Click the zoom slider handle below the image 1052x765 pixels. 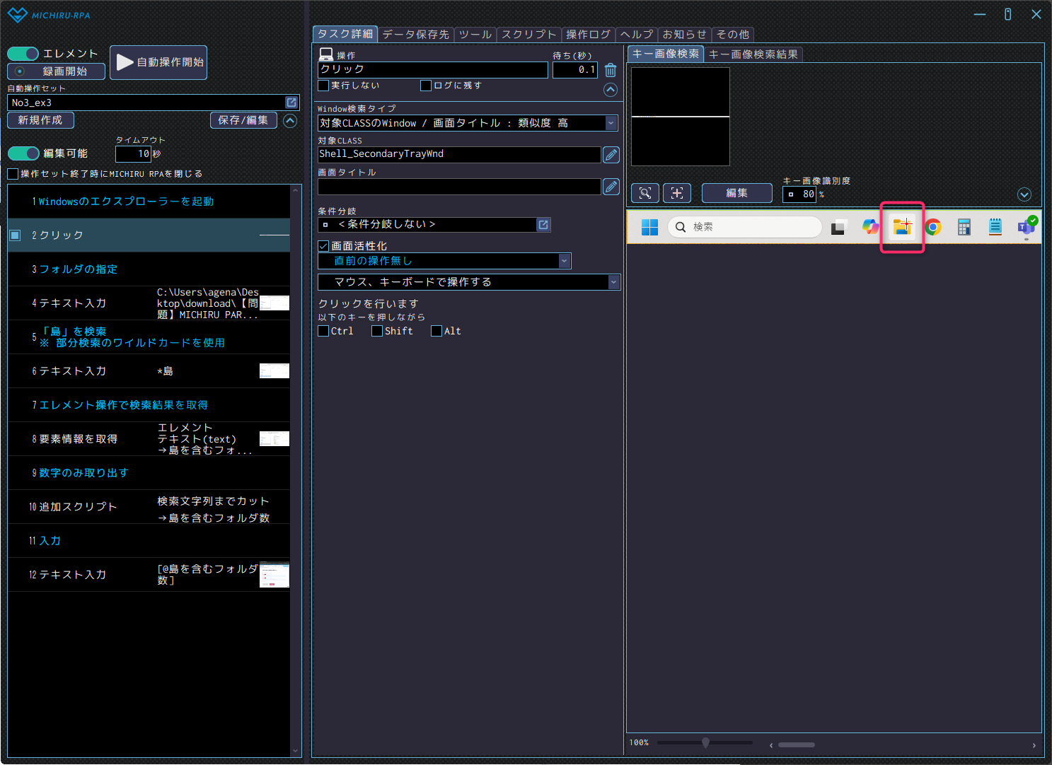[705, 742]
